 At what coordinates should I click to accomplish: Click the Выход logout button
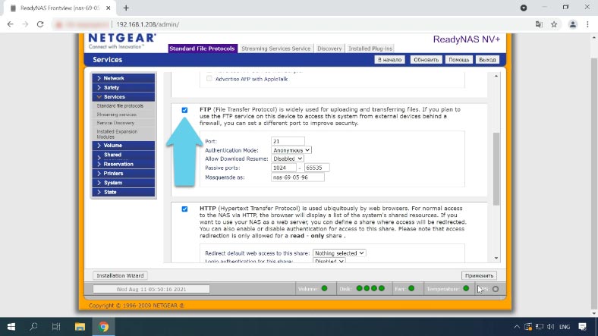tap(487, 60)
